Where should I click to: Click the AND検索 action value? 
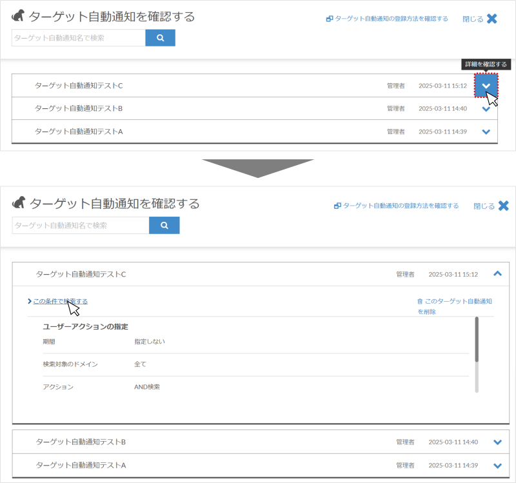147,387
